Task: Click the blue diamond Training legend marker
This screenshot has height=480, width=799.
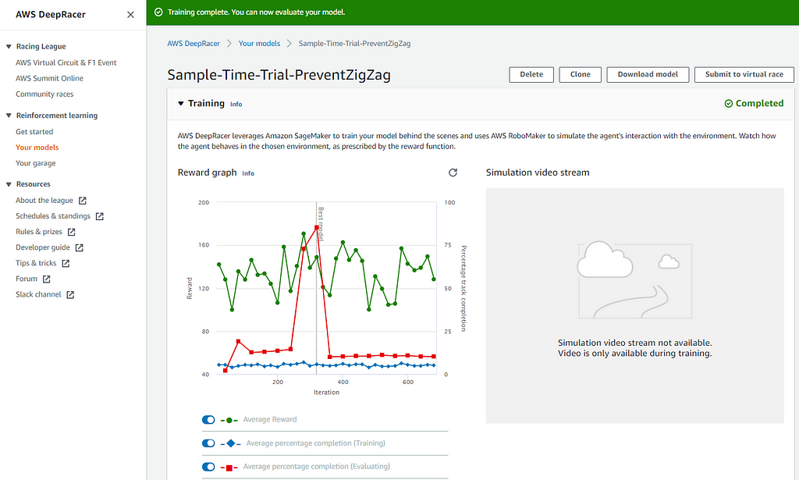Action: 231,444
